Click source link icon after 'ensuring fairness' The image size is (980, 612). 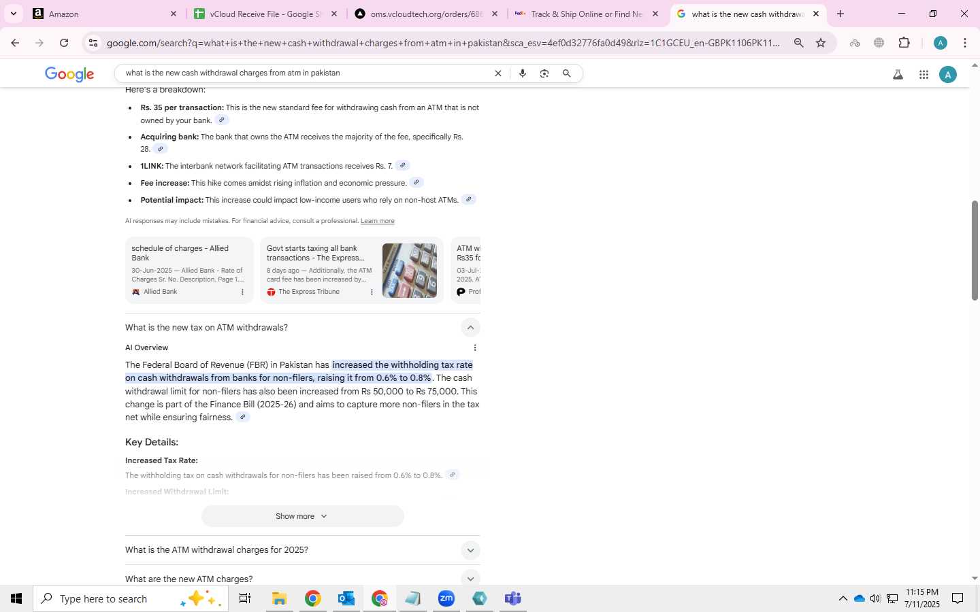coord(242,417)
